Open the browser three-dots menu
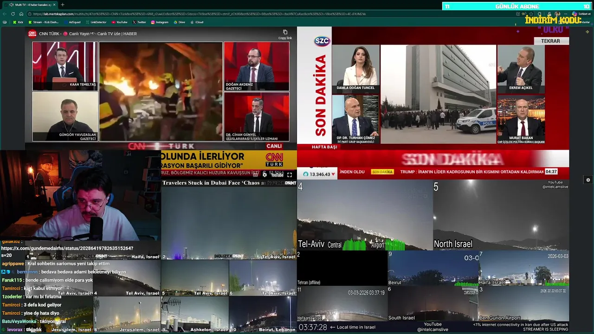Screen dimensions: 594x334 pyautogui.click(x=566, y=14)
